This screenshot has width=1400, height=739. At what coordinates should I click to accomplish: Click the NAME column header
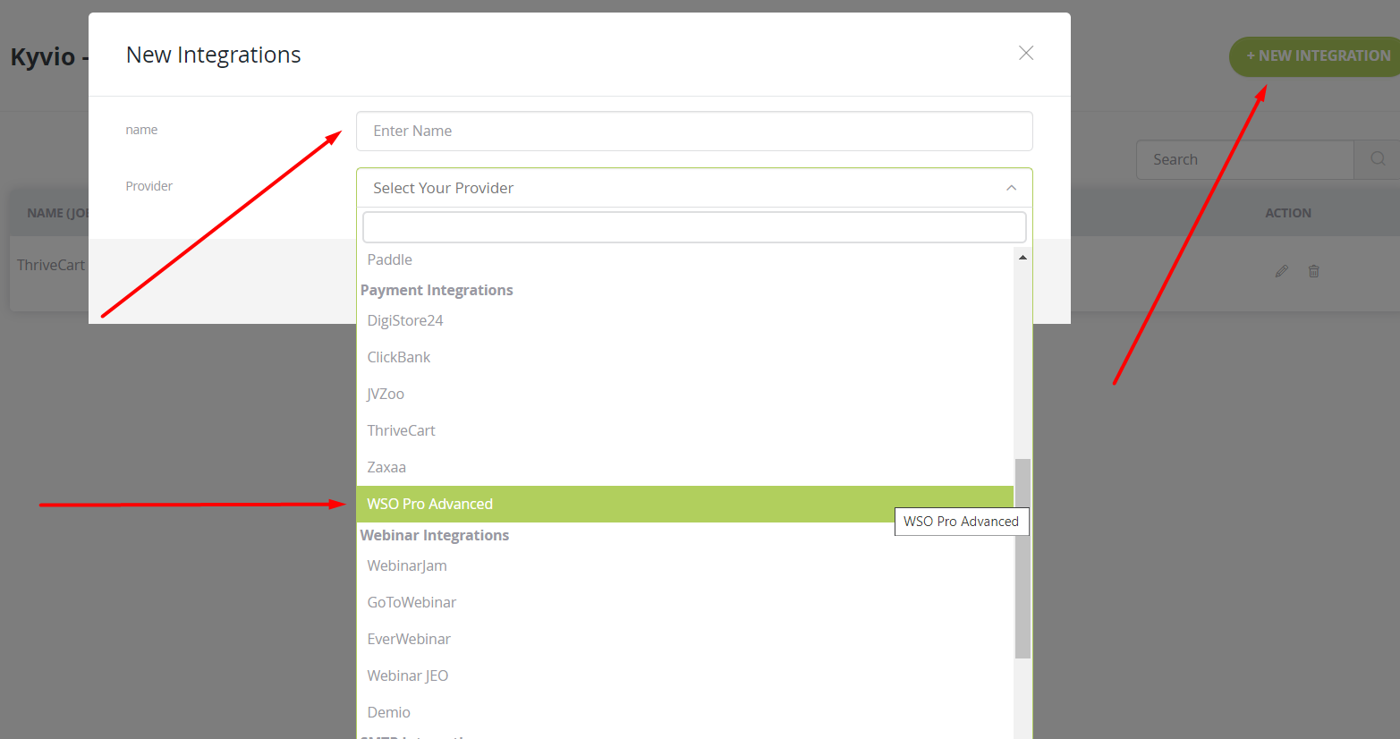click(x=58, y=213)
